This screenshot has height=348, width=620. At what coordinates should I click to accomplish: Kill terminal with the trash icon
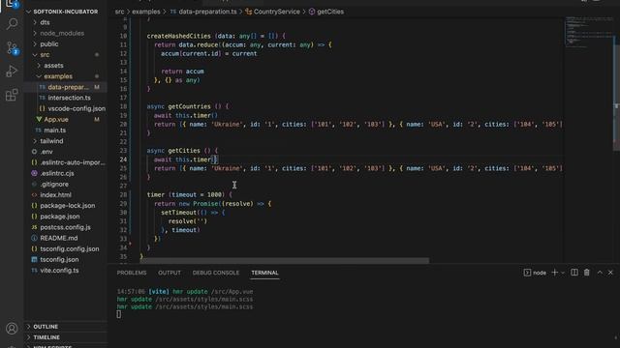[587, 273]
